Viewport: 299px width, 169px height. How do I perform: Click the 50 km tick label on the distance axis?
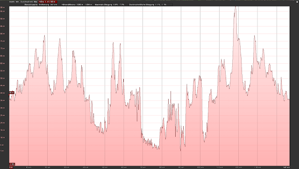click(105, 168)
